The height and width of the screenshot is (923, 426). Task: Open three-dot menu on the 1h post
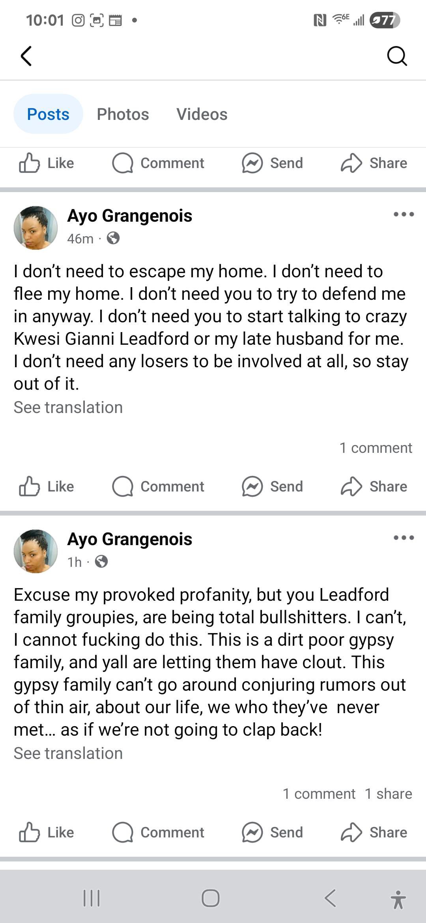coord(404,538)
